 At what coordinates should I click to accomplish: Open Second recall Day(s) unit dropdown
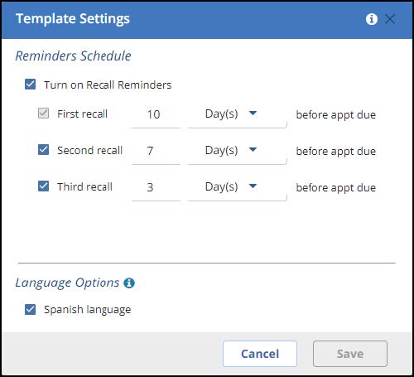tap(237, 151)
